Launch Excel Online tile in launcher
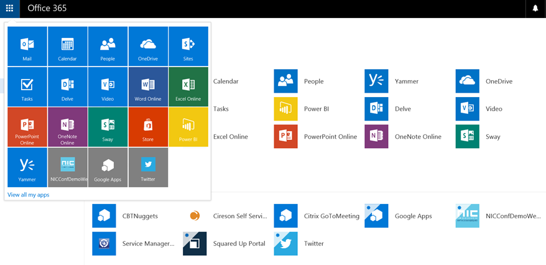 (188, 86)
